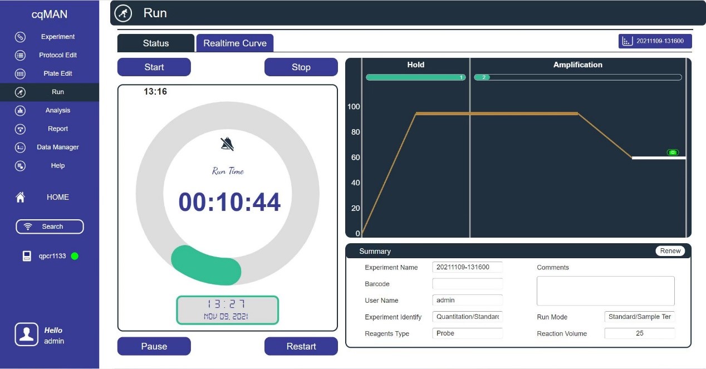Click the digital clock date display

tap(228, 310)
